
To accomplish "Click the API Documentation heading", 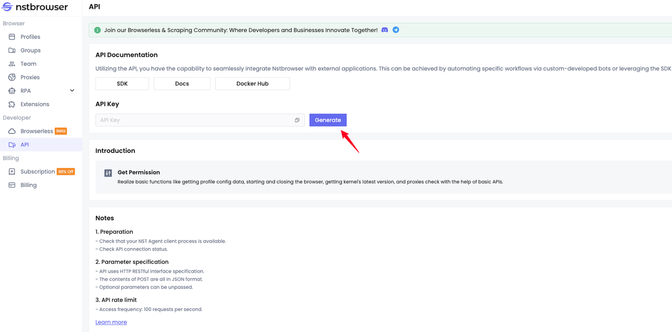I will point(127,55).
